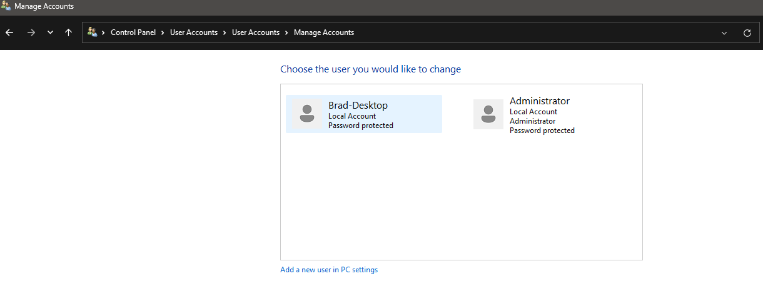
Task: Click User Accounts breadcrumb next to Control Panel
Action: (x=194, y=32)
